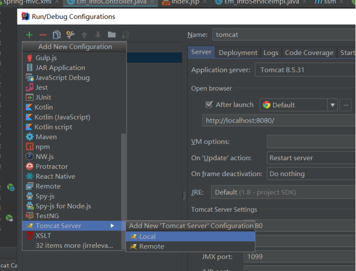Image resolution: width=356 pixels, height=271 pixels.
Task: Click the browser ellipsis browse button
Action: click(x=346, y=105)
